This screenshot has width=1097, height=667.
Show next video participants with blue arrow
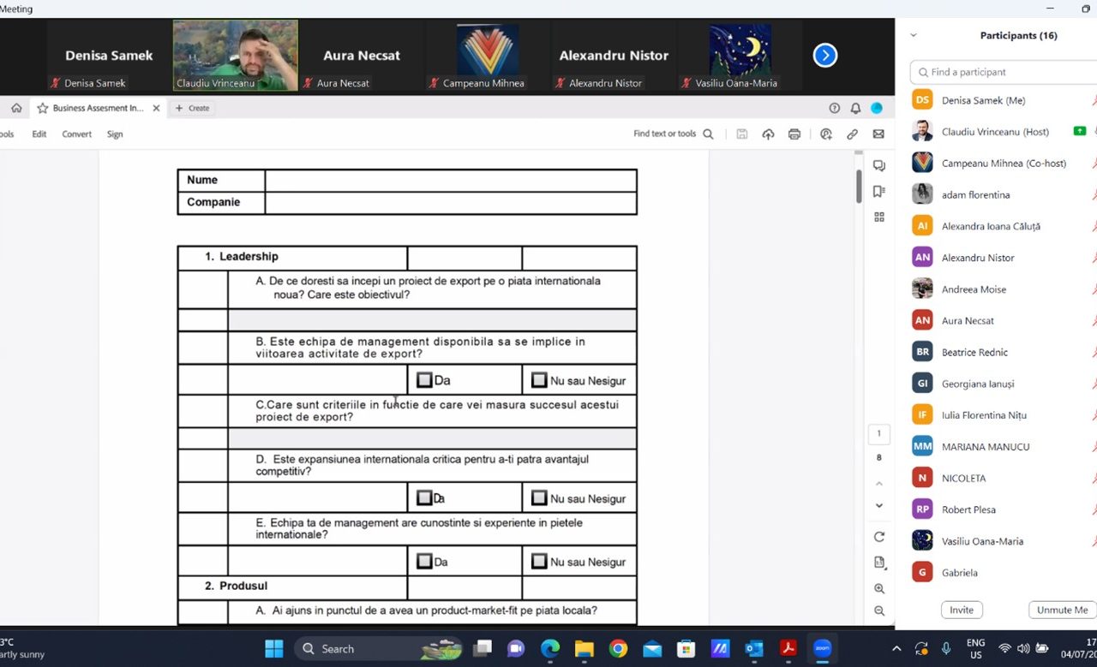point(824,56)
